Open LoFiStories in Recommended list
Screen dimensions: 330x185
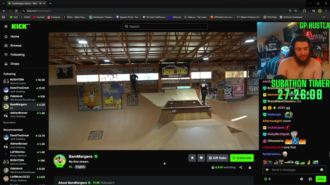(24, 154)
